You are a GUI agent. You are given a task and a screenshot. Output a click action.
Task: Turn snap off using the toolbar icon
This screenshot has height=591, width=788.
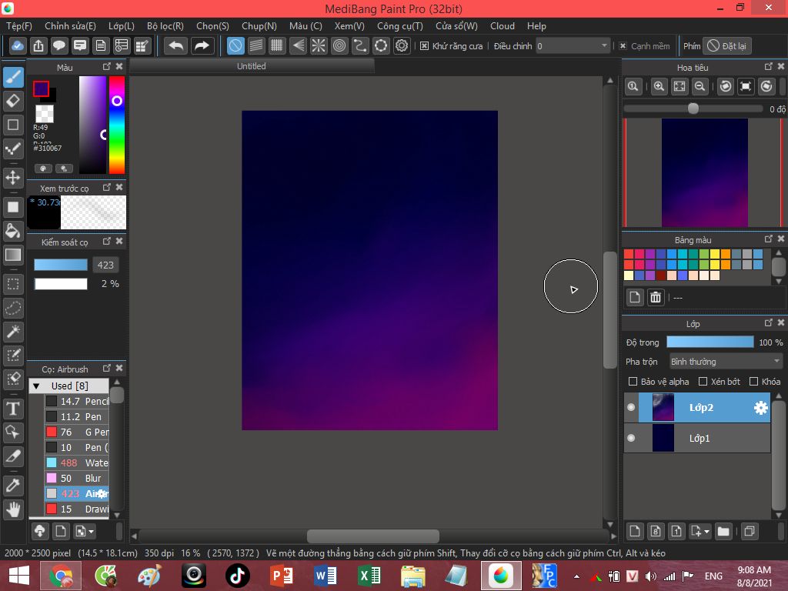click(x=235, y=45)
